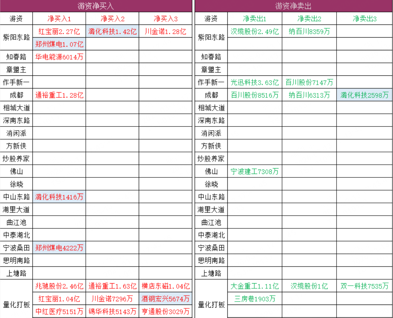Click cell 三房巷1903万
Viewport: 393px width, 318px height.
click(x=255, y=299)
